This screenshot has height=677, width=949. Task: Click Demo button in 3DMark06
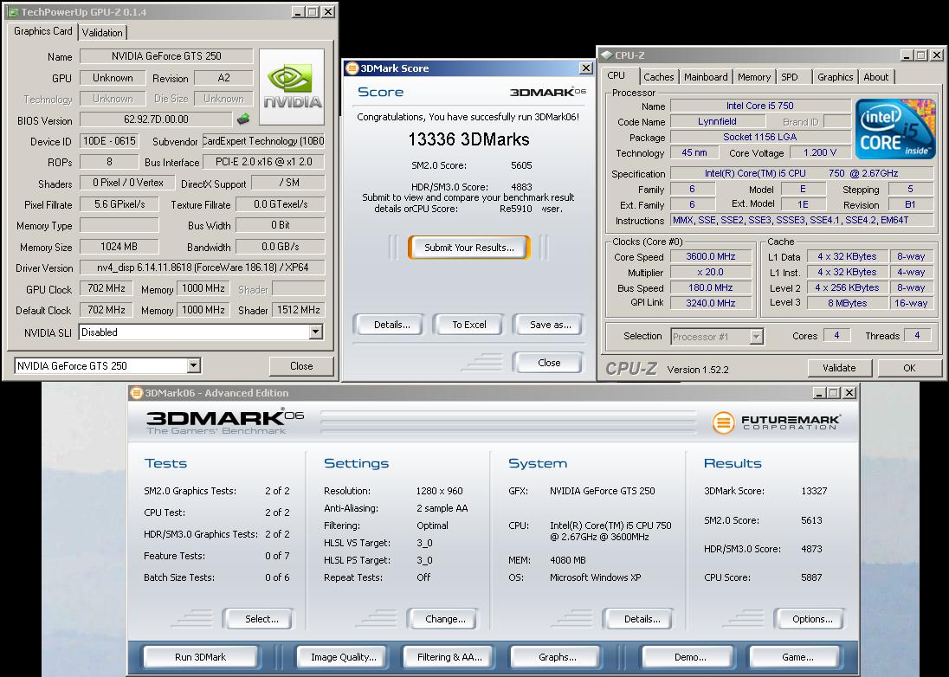coord(690,657)
